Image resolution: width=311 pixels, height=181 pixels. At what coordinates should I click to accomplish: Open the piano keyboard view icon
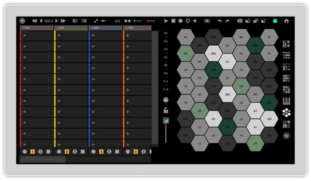click(286, 101)
